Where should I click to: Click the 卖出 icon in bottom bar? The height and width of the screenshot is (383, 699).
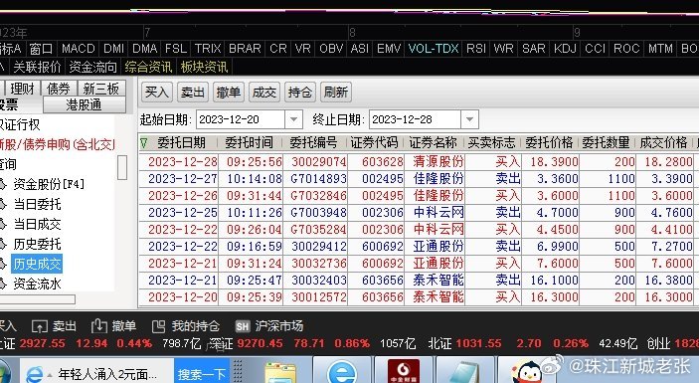coord(39,327)
